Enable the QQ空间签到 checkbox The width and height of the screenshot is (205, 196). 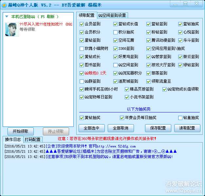coord(115,65)
